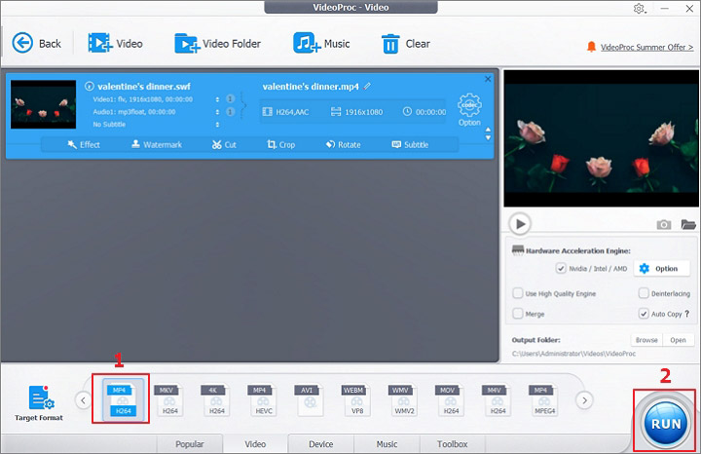The image size is (701, 454).
Task: Expand Audio1 track selector arrows
Action: point(217,112)
